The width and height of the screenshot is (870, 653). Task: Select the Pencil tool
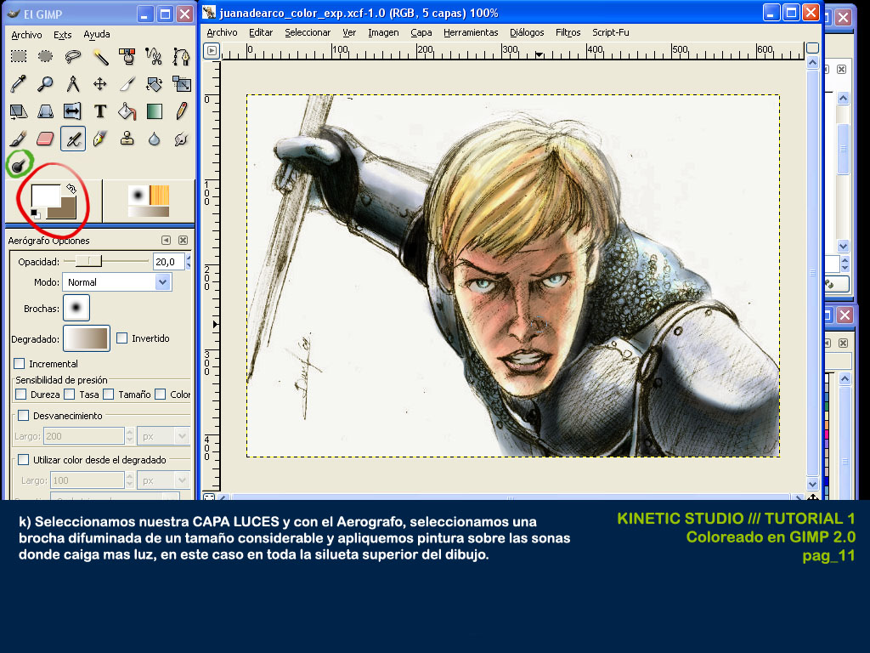tap(181, 111)
